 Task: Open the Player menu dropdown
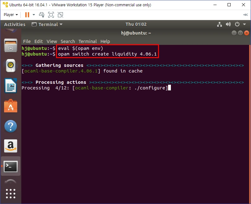pos(11,15)
